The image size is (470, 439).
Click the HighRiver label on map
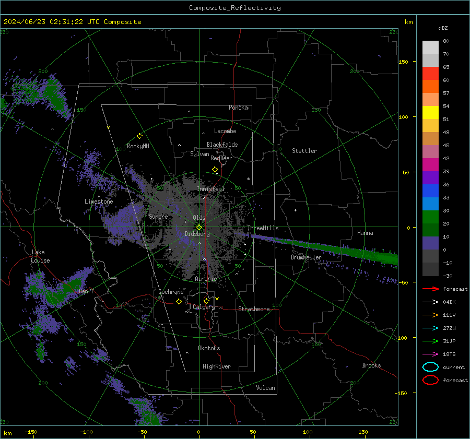tap(217, 366)
